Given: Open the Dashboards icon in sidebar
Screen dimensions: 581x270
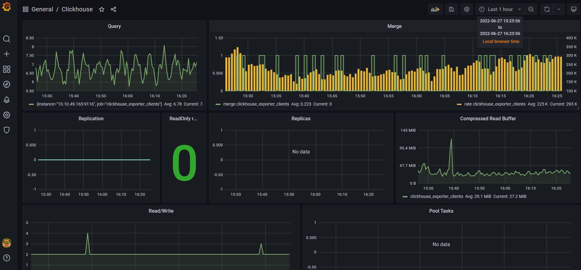Looking at the screenshot, I should click(x=6, y=69).
